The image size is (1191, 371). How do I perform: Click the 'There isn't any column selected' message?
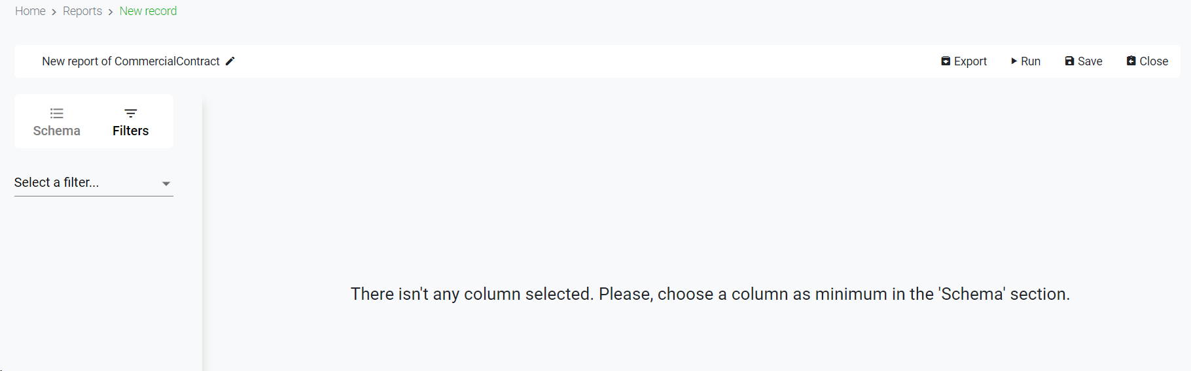pyautogui.click(x=710, y=294)
